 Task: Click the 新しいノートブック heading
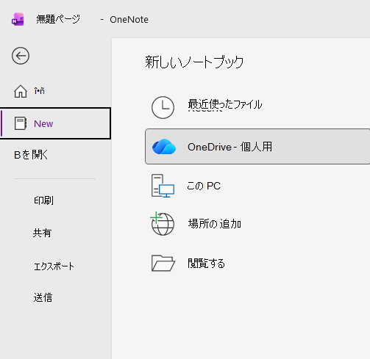(x=194, y=62)
